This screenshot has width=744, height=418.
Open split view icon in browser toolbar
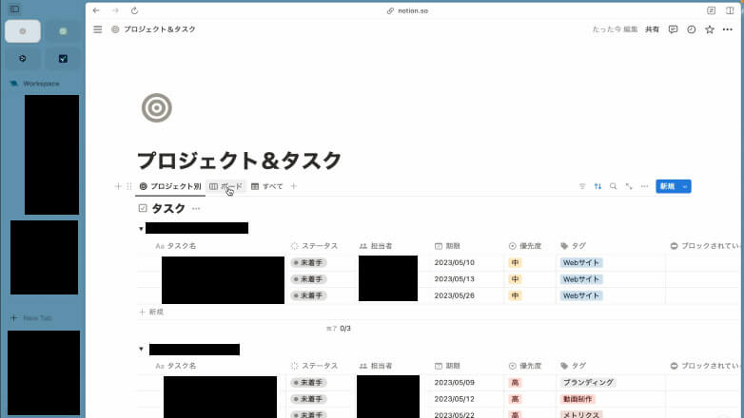click(x=730, y=10)
